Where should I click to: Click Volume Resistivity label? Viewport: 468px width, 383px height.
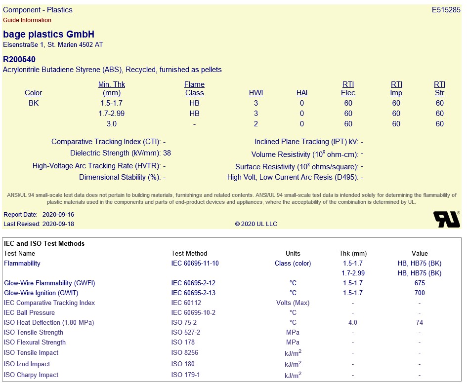coord(305,154)
